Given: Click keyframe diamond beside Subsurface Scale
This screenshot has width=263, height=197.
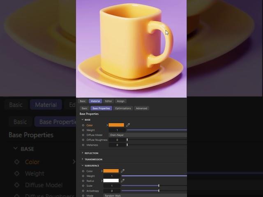Looking at the screenshot, I should [83, 186].
